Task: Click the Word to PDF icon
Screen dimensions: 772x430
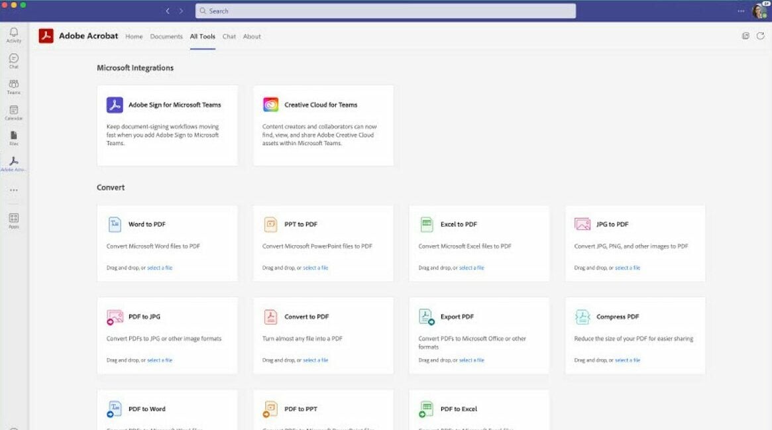Action: [115, 225]
